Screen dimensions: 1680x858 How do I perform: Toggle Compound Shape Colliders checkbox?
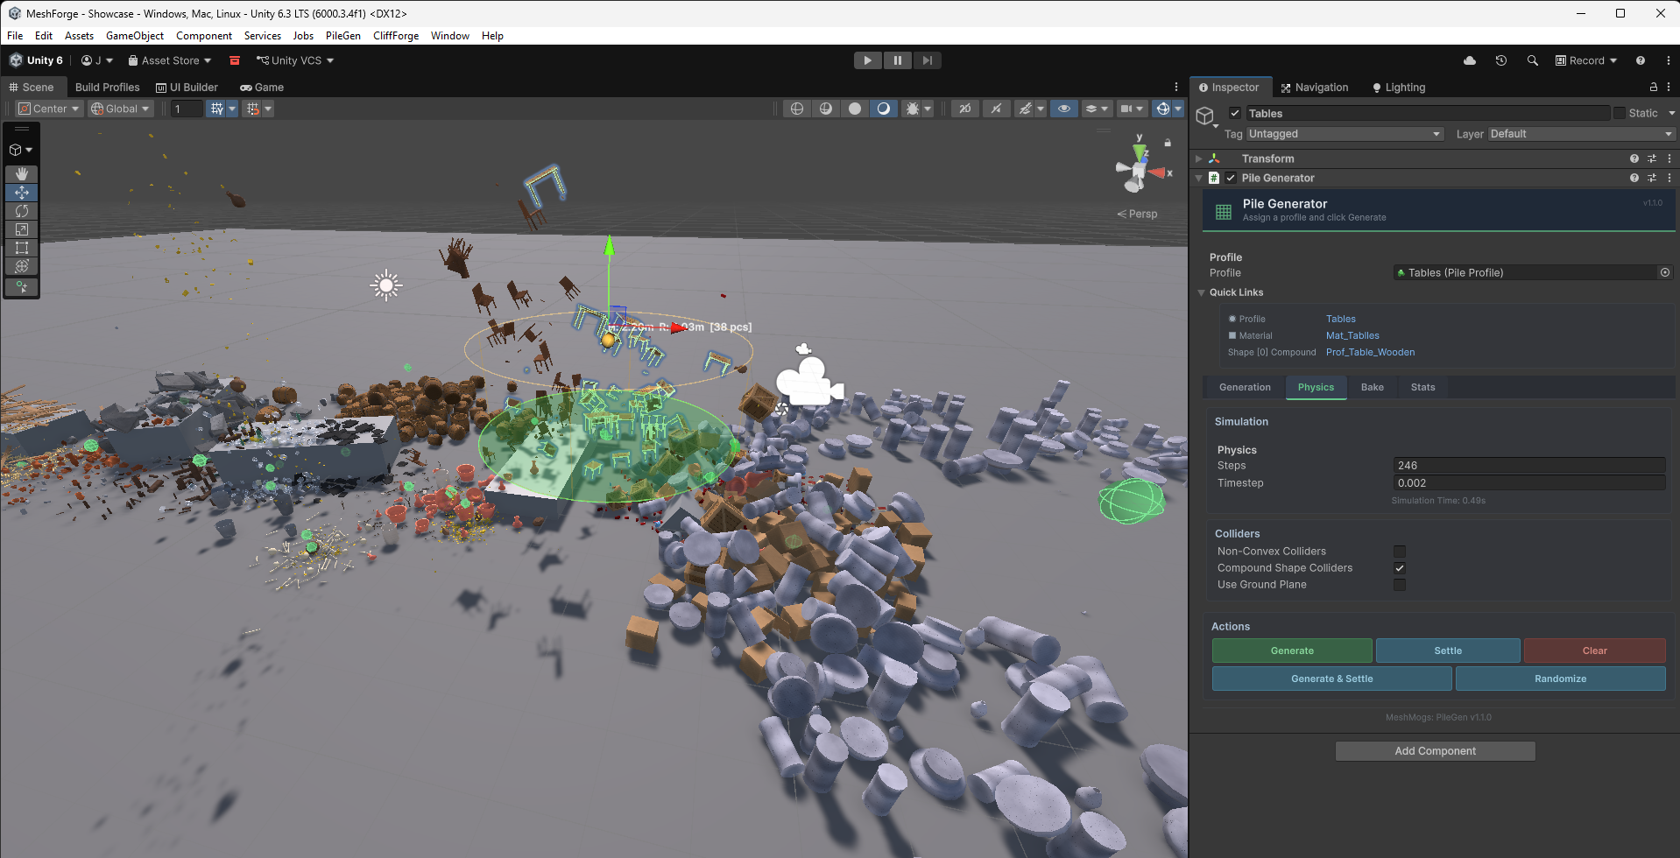[1399, 567]
